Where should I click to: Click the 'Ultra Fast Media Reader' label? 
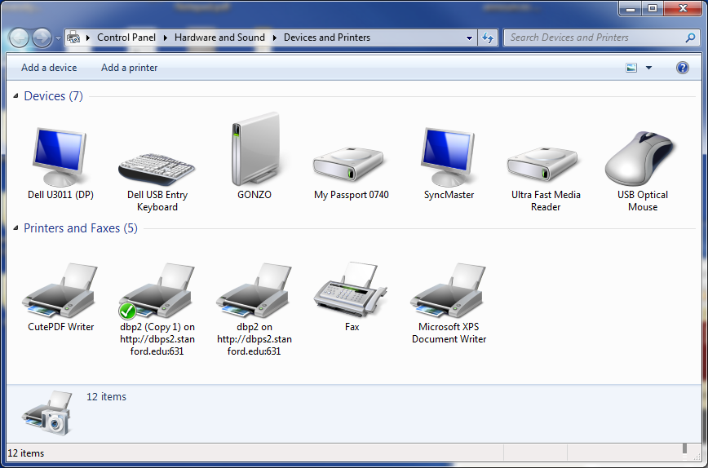(x=546, y=201)
